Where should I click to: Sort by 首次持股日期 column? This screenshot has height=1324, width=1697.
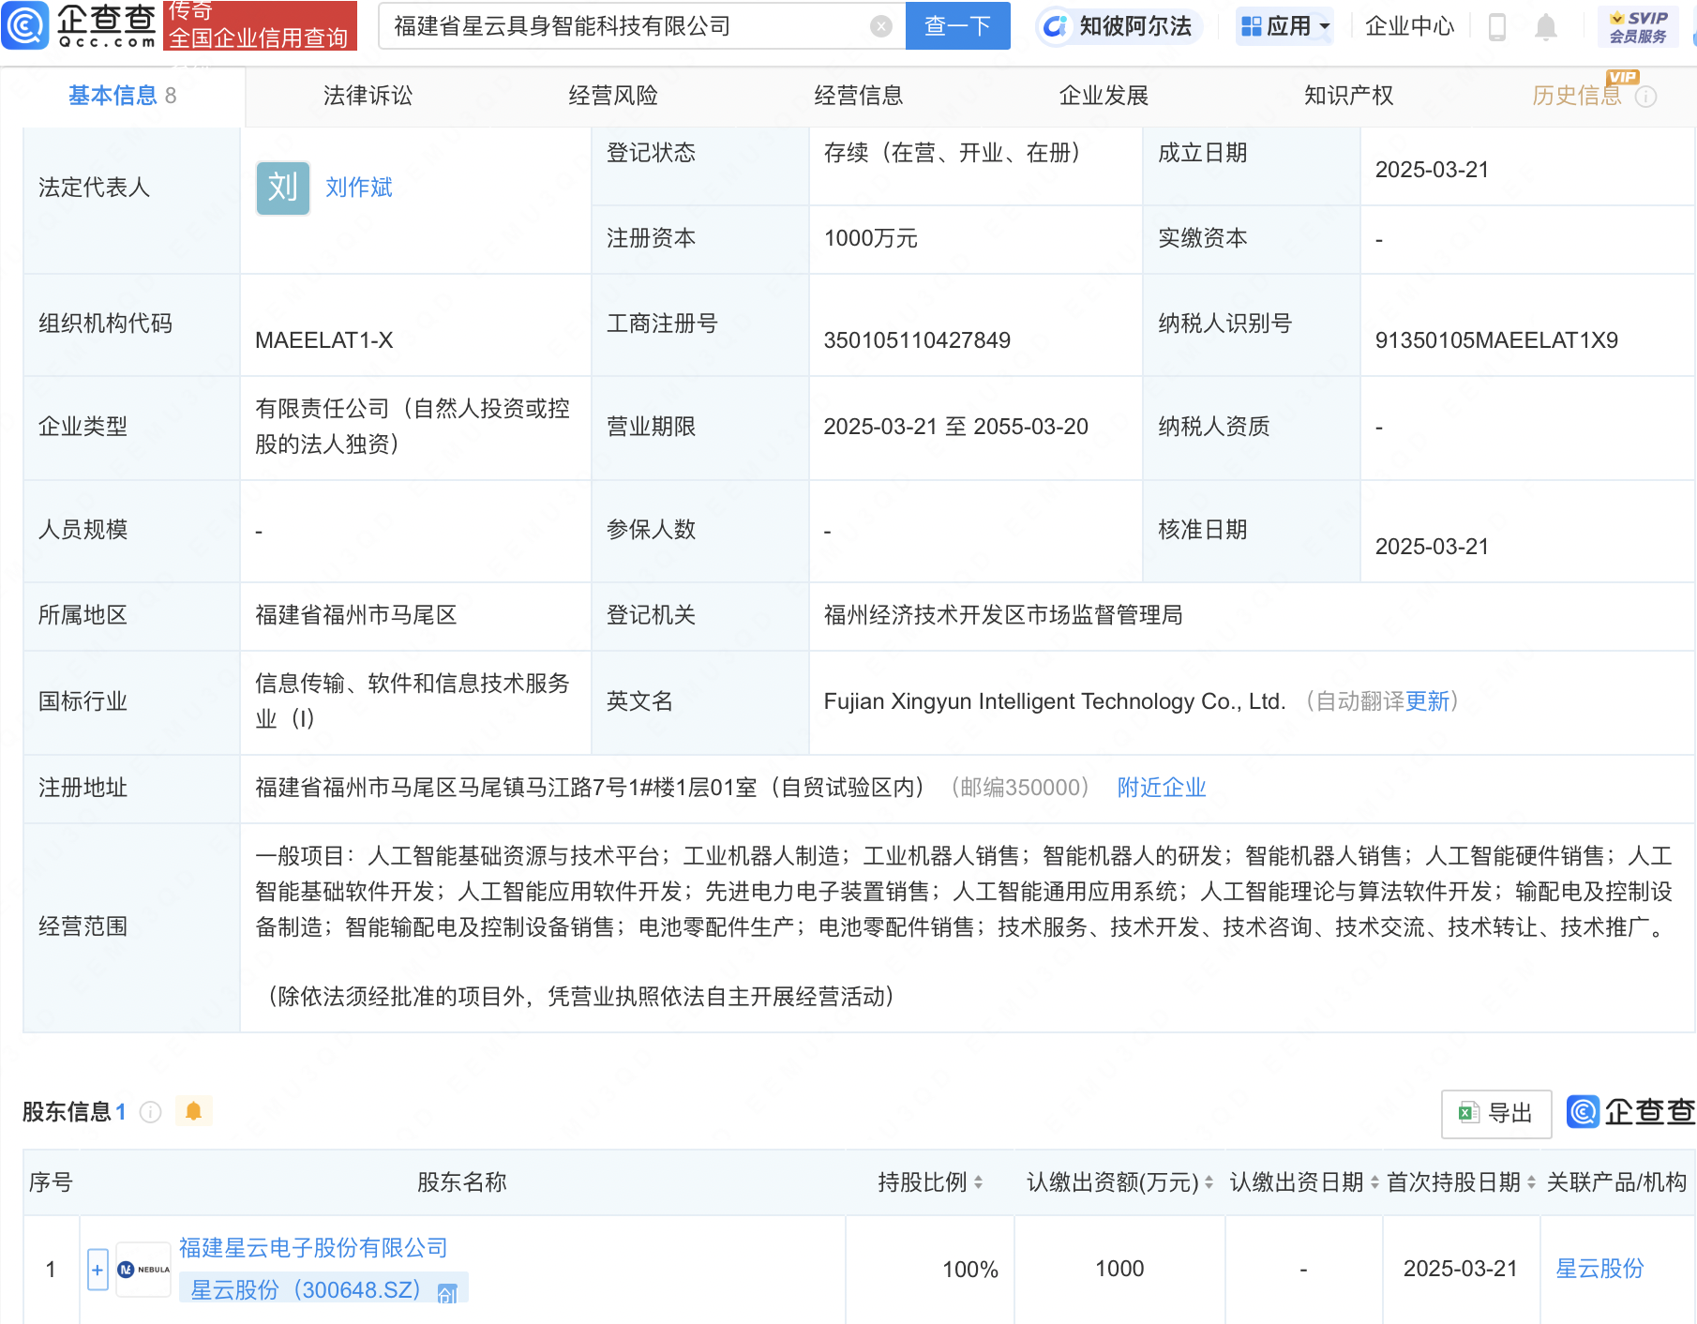[1531, 1182]
